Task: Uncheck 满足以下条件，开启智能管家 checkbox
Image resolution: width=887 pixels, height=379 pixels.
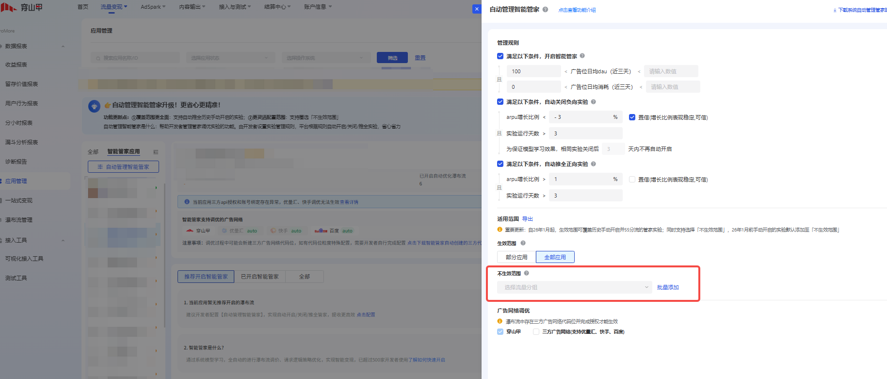Action: pos(500,56)
